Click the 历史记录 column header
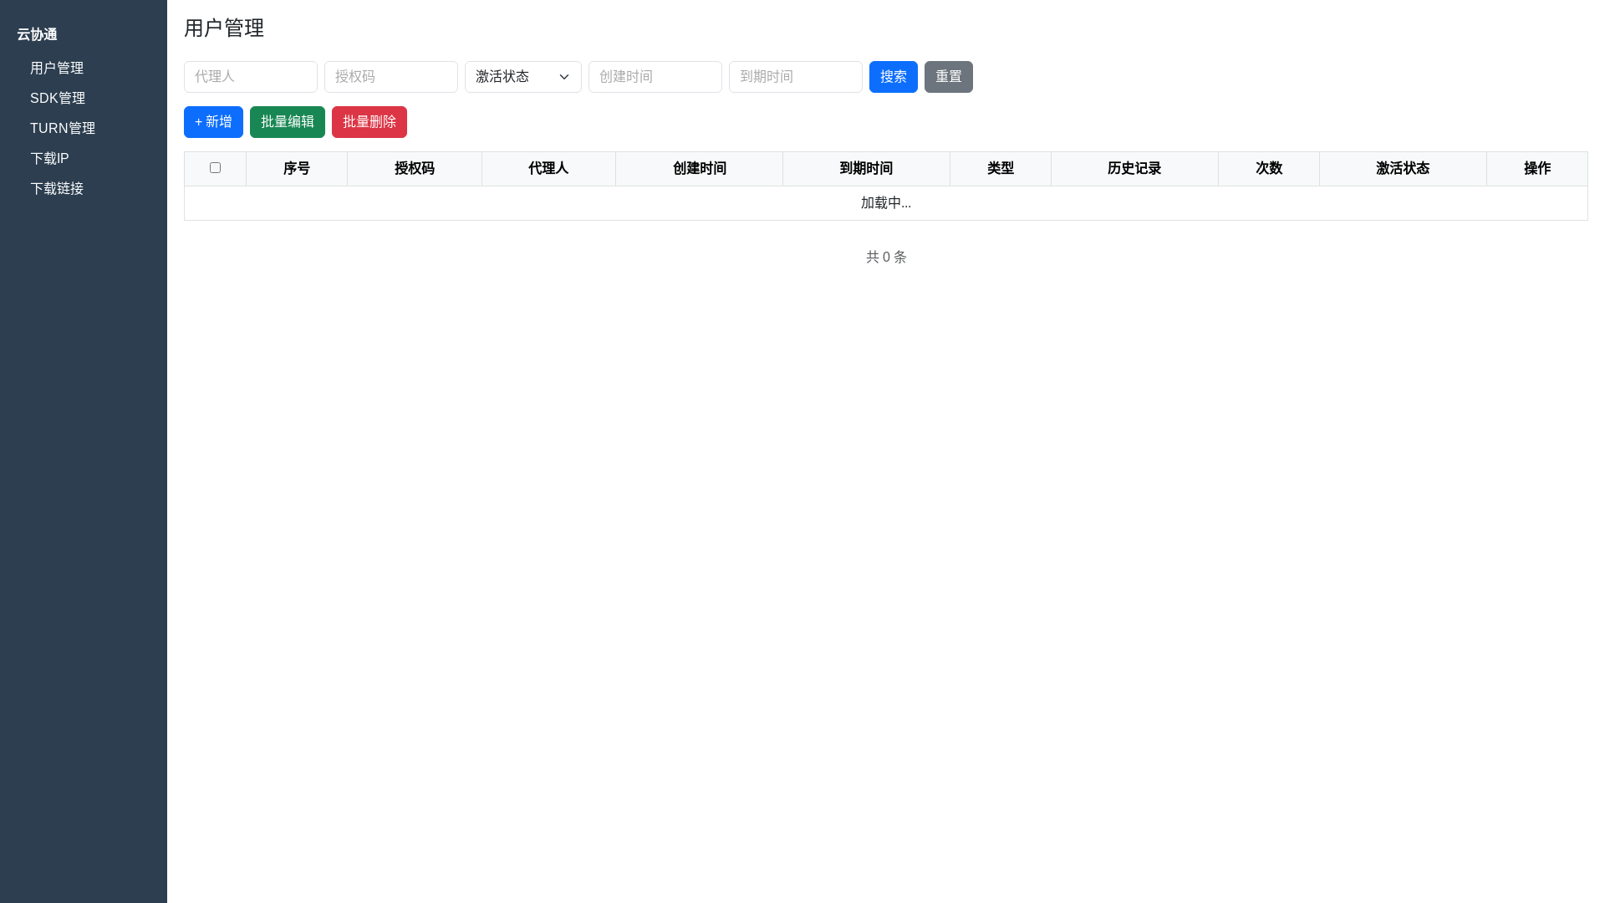The image size is (1605, 903). [1134, 169]
